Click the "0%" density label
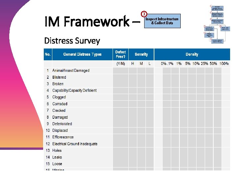Image resolution: width=237 pixels, height=177 pixels. coord(164,64)
